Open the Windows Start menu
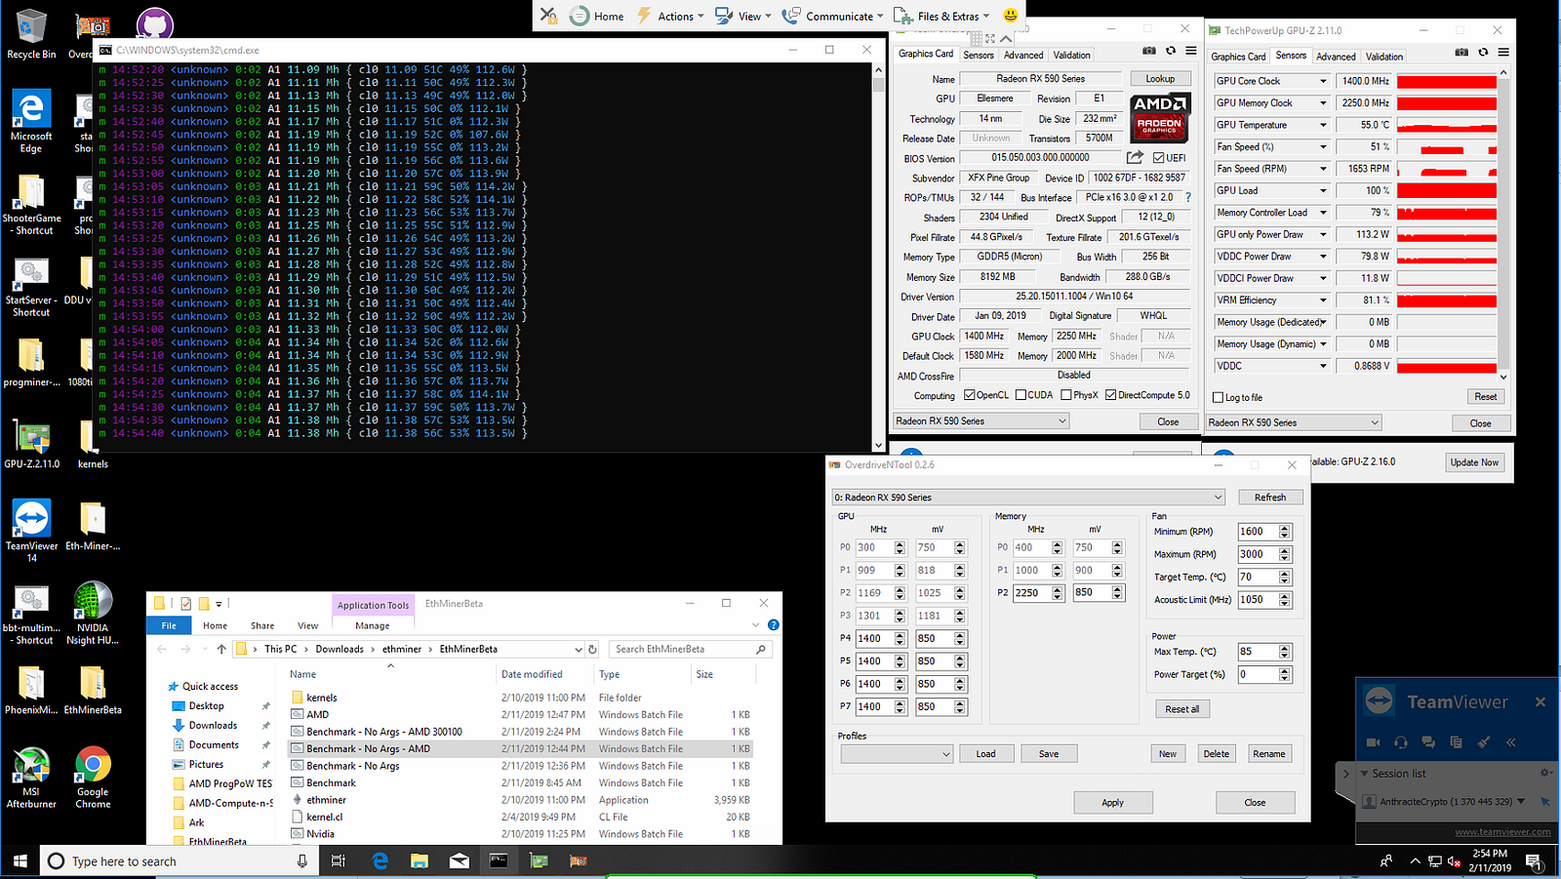The width and height of the screenshot is (1561, 879). pos(20,860)
